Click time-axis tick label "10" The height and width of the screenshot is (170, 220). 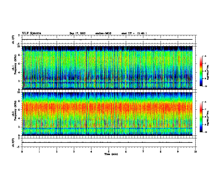pyautogui.click(x=195, y=152)
